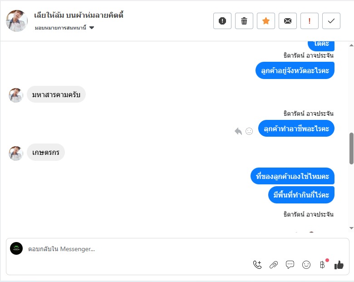Star this conversation as followed
This screenshot has width=354, height=282.
(266, 21)
